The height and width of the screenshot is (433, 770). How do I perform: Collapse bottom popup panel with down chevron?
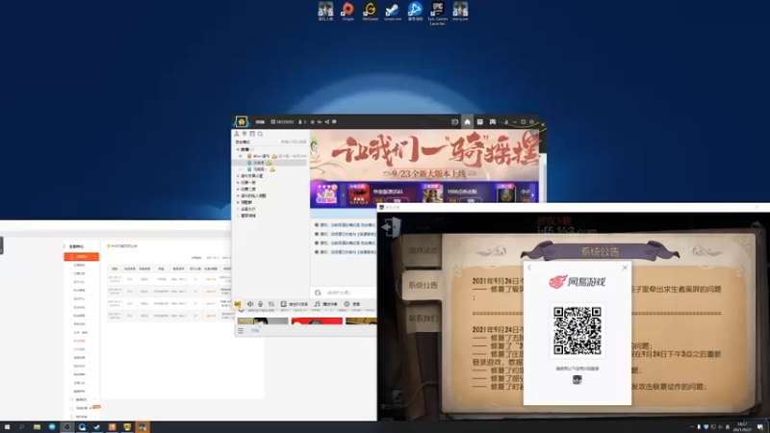pyautogui.click(x=242, y=311)
